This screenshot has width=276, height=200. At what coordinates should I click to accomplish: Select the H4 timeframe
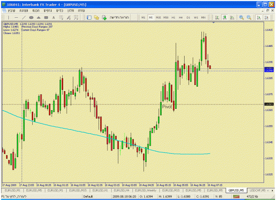pyautogui.click(x=181, y=17)
